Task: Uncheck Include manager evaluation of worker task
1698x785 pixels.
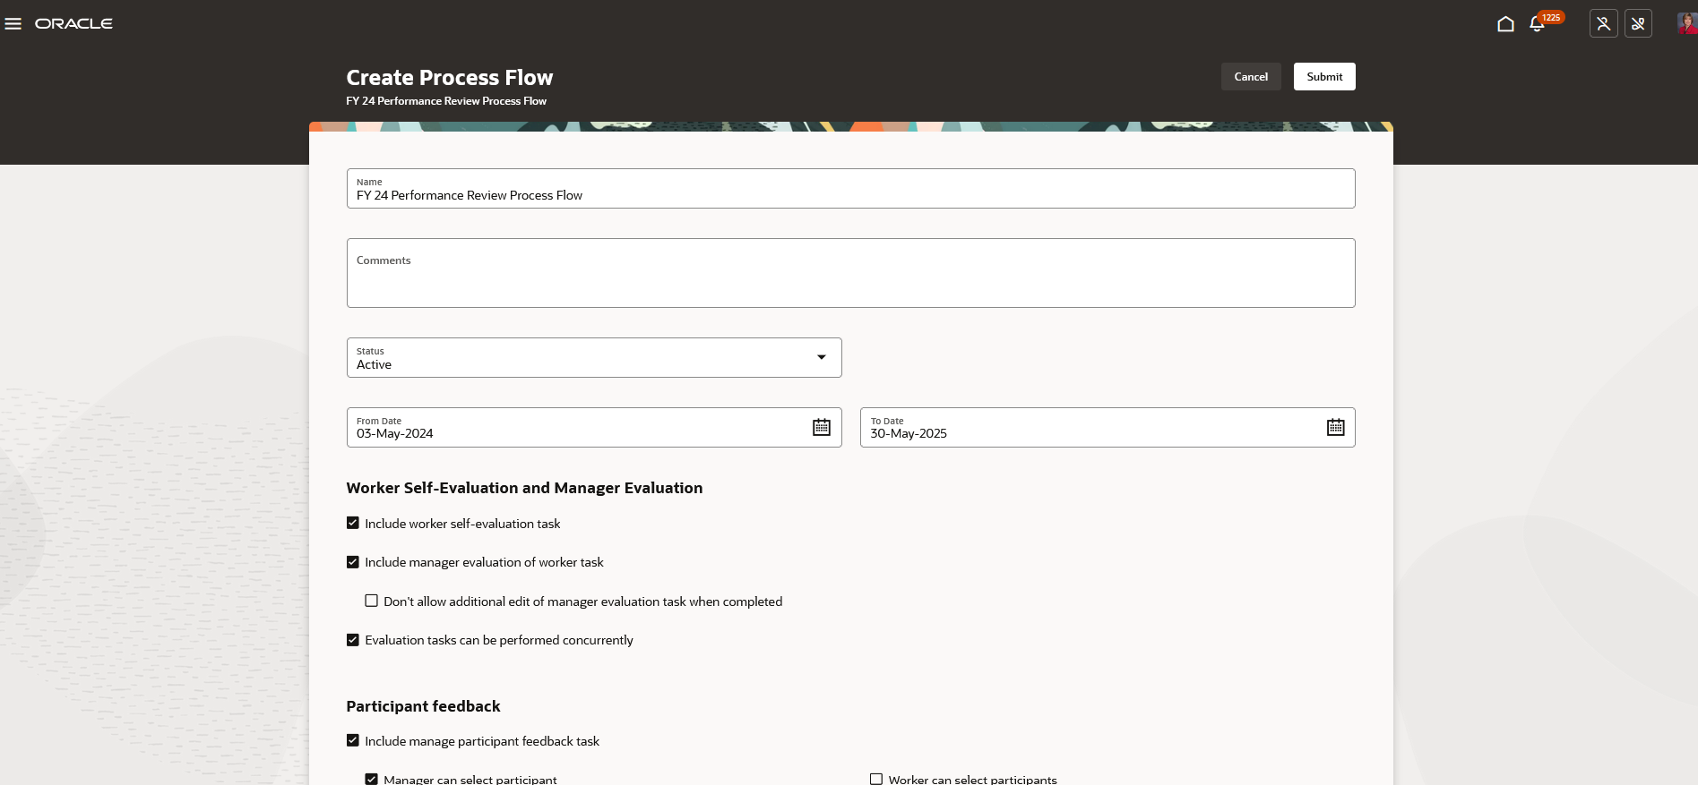Action: [x=353, y=562]
